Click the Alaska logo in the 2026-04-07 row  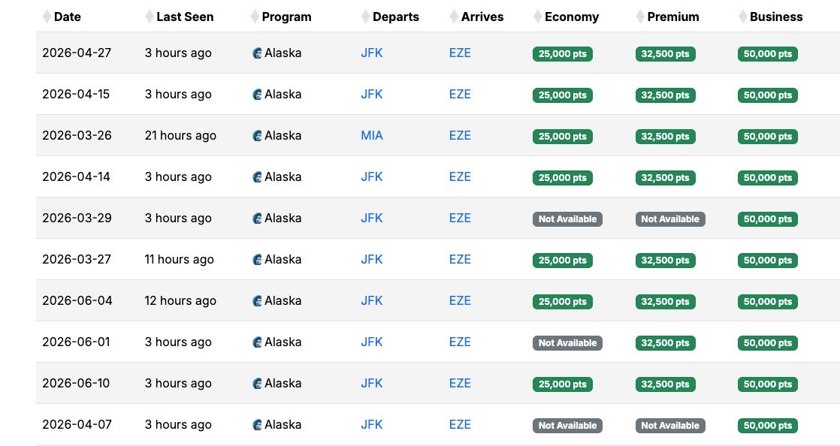[x=258, y=425]
